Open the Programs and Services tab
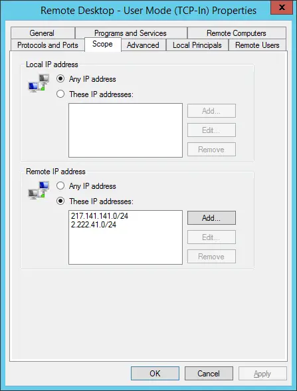297x391 pixels. pyautogui.click(x=131, y=33)
